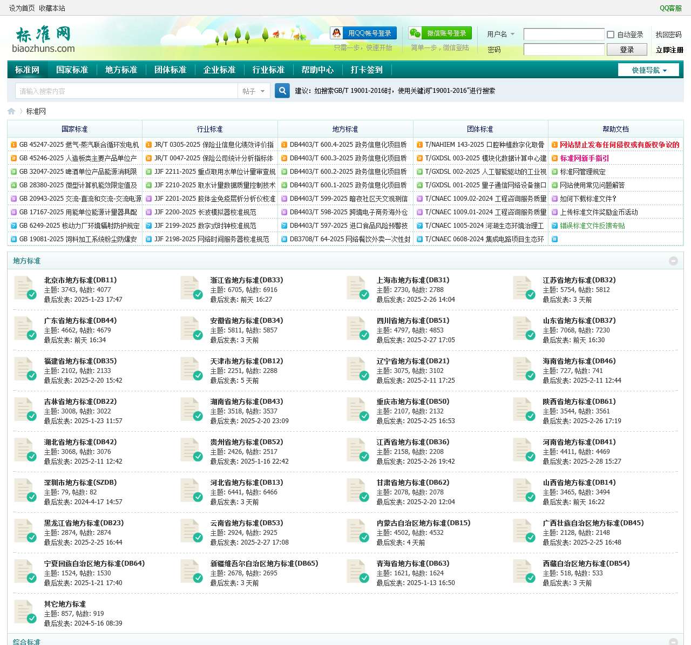The width and height of the screenshot is (691, 645).
Task: Open the 找回密码 password recovery link
Action: [668, 35]
